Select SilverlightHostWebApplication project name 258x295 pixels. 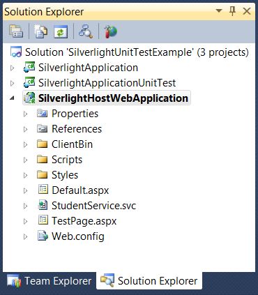pos(113,98)
